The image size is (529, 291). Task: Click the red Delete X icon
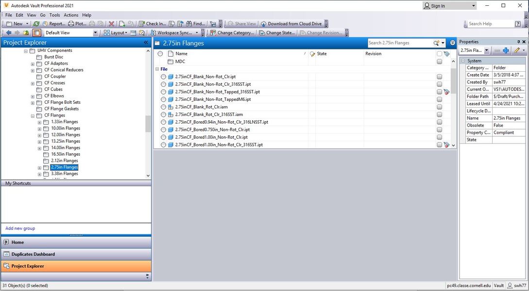click(111, 24)
